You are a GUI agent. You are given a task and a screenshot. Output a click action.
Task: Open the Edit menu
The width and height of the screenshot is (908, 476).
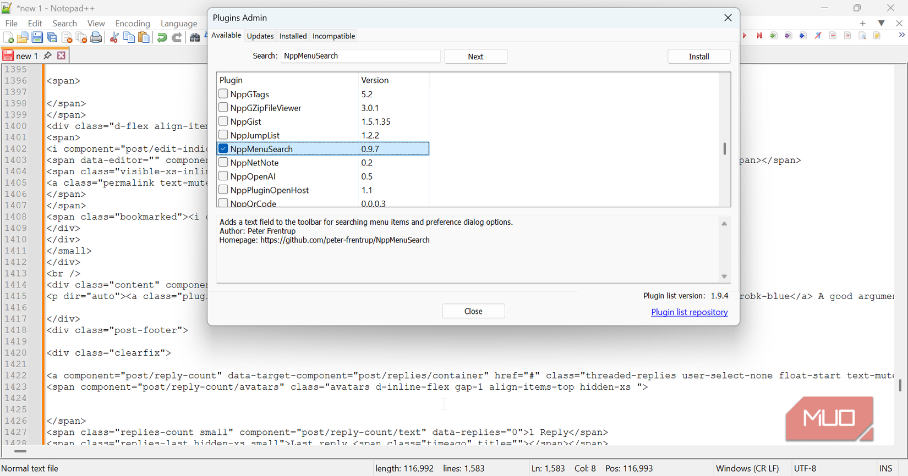point(35,23)
